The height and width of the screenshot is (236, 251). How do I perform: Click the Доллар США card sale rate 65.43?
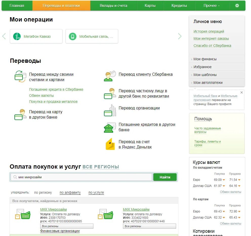(x=233, y=218)
